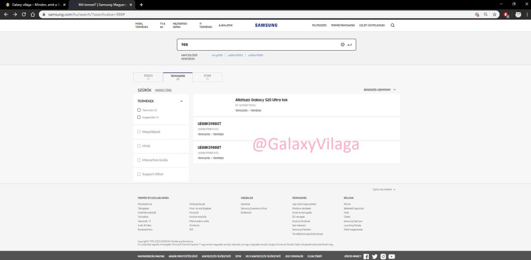Check the Televíziók filter checkbox
This screenshot has height=260, width=531.
click(x=139, y=110)
